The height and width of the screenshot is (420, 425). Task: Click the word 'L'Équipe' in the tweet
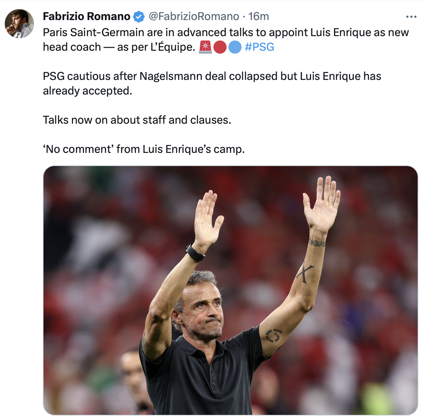[x=172, y=47]
